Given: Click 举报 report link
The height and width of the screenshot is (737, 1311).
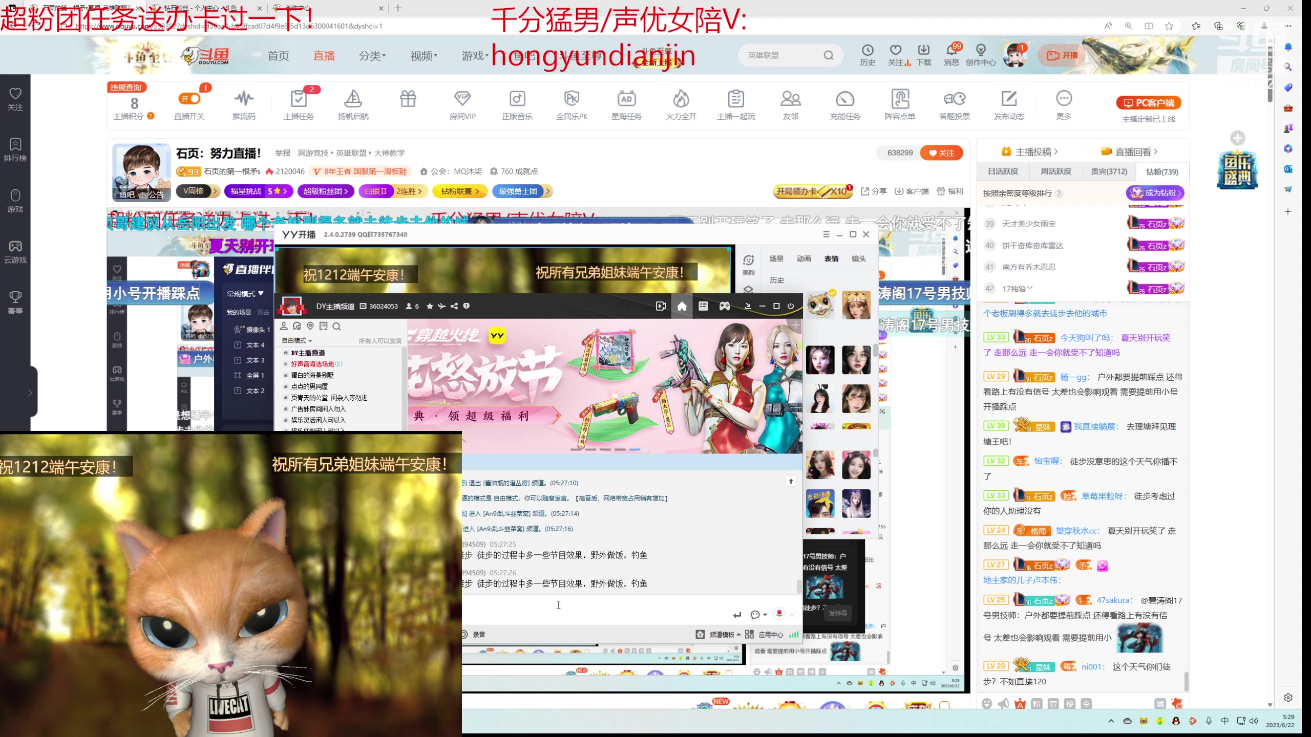Looking at the screenshot, I should 282,153.
